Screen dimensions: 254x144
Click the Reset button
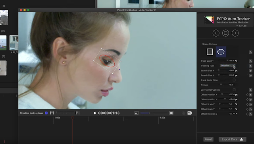(x=208, y=139)
